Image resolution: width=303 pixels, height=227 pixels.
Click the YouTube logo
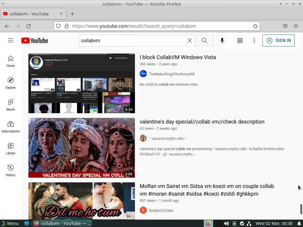(x=35, y=40)
